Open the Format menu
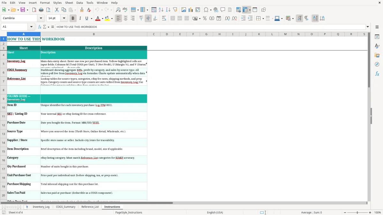 point(45,3)
